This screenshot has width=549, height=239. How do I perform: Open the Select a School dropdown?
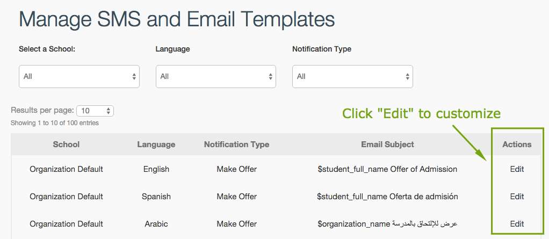pyautogui.click(x=79, y=76)
